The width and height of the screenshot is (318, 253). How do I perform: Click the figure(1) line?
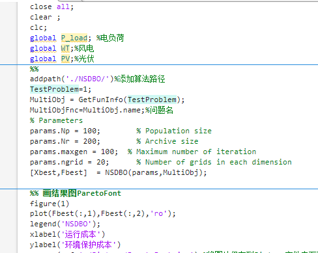tap(50, 204)
